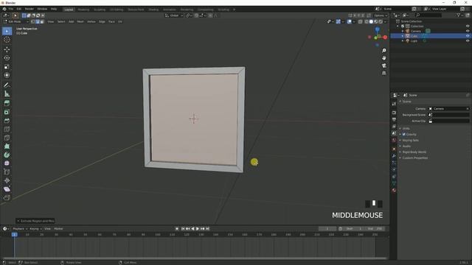Select the Spin tool
The height and width of the screenshot is (265, 472).
7,155
